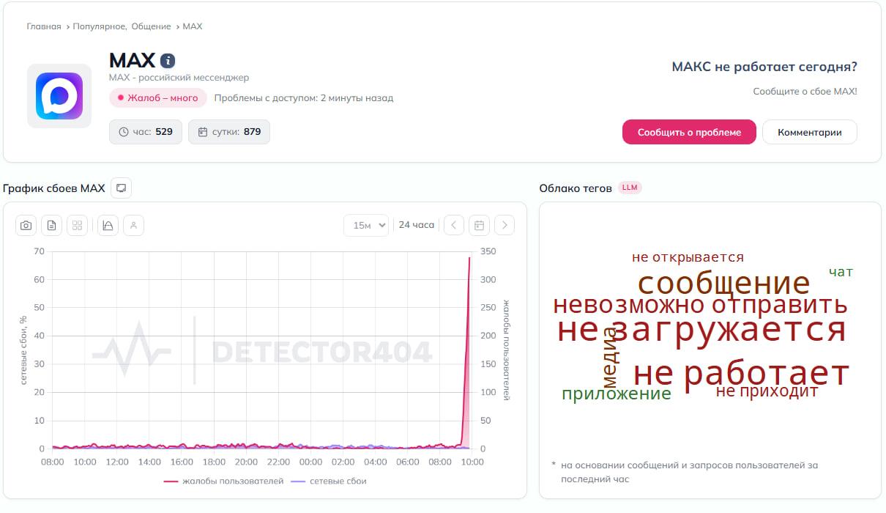The width and height of the screenshot is (886, 513).
Task: Go to previous time period arrow
Action: [454, 225]
